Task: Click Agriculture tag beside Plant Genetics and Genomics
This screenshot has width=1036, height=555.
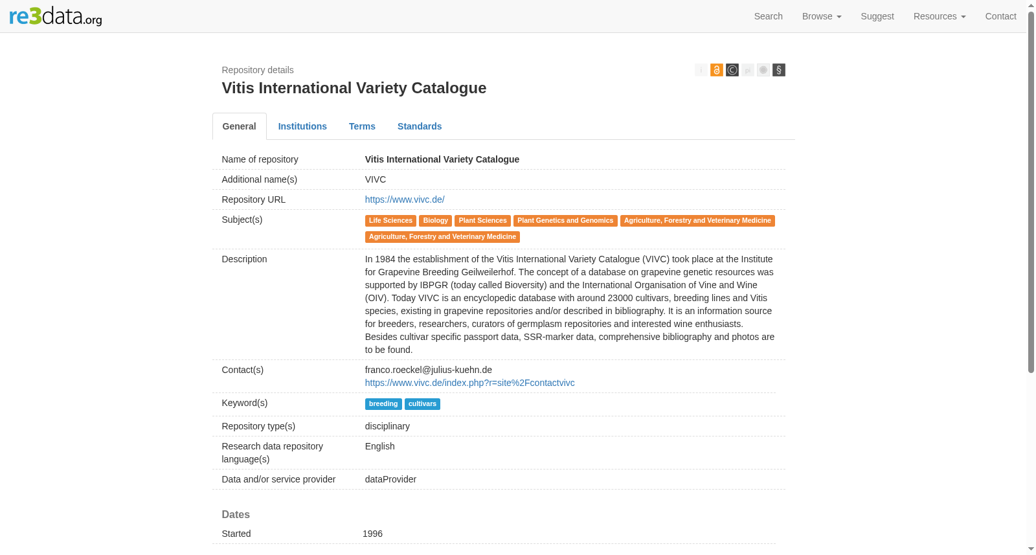Action: [697, 221]
